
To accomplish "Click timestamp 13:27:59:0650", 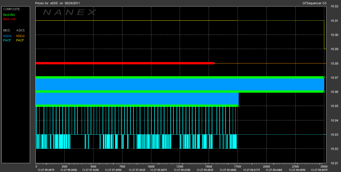I will point(297,170).
